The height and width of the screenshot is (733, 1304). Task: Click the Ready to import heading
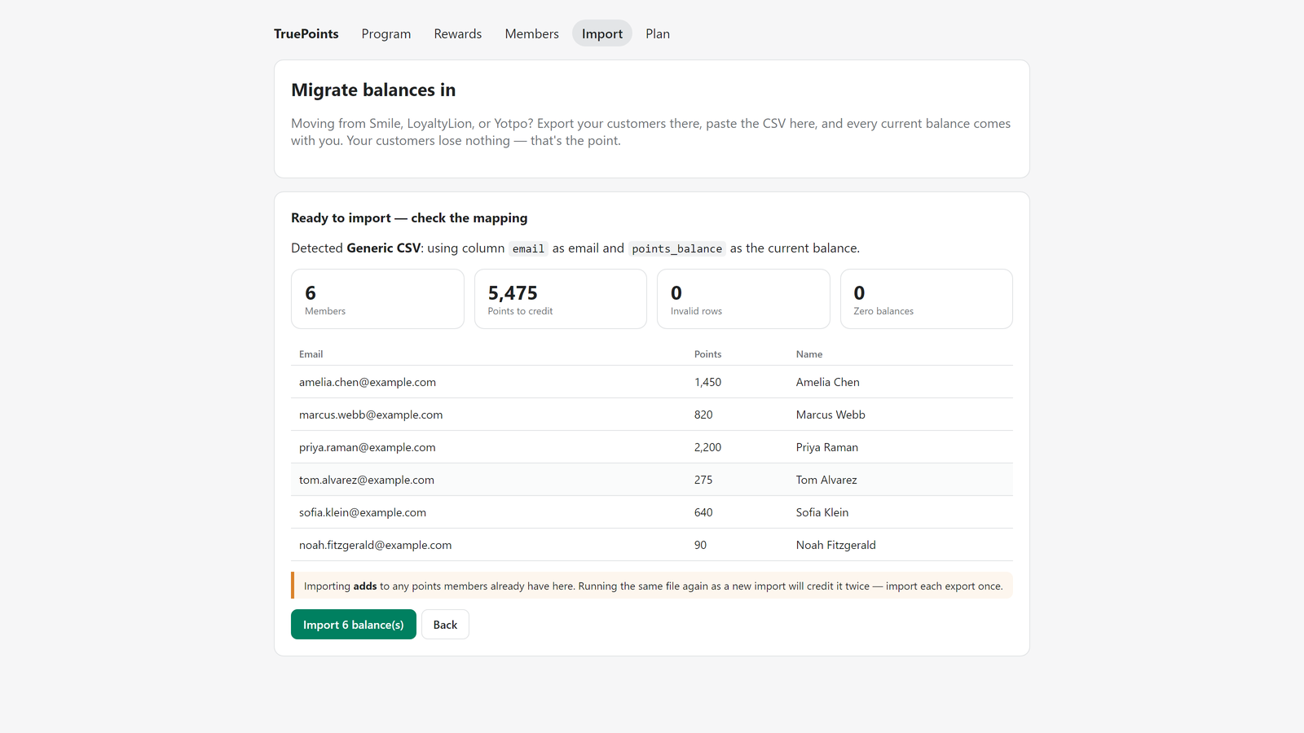point(409,217)
